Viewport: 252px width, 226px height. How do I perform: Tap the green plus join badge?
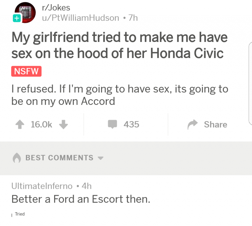17,18
